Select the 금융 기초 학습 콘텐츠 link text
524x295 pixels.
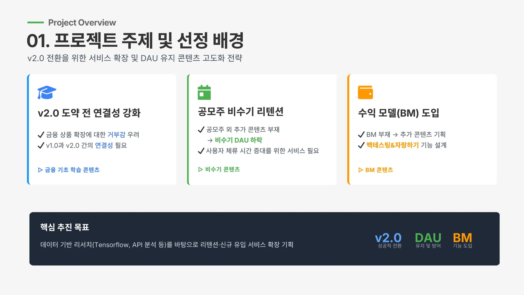tap(72, 170)
